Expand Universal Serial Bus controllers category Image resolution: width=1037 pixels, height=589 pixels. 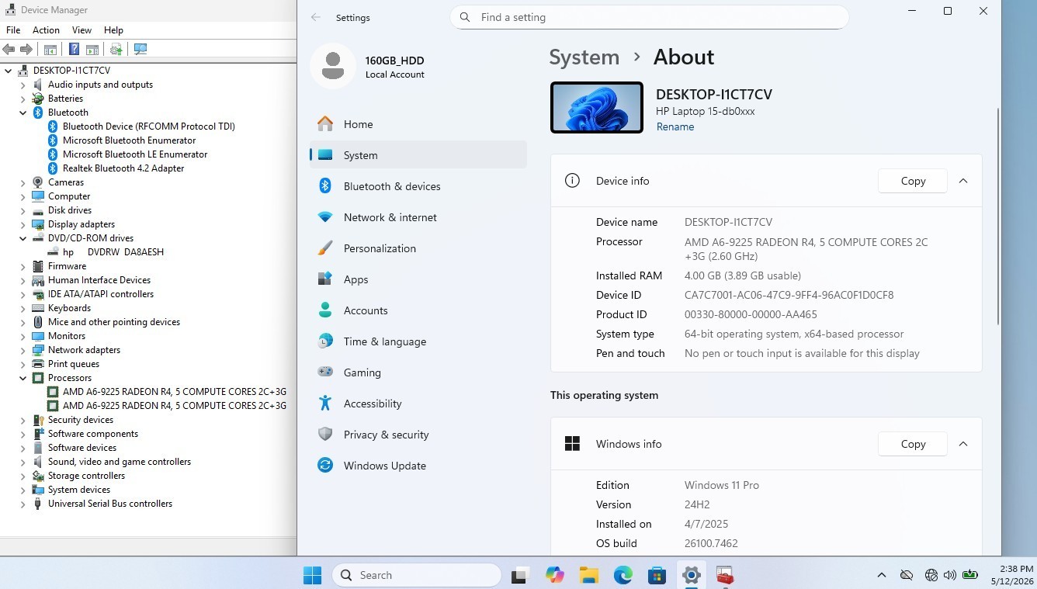coord(23,504)
